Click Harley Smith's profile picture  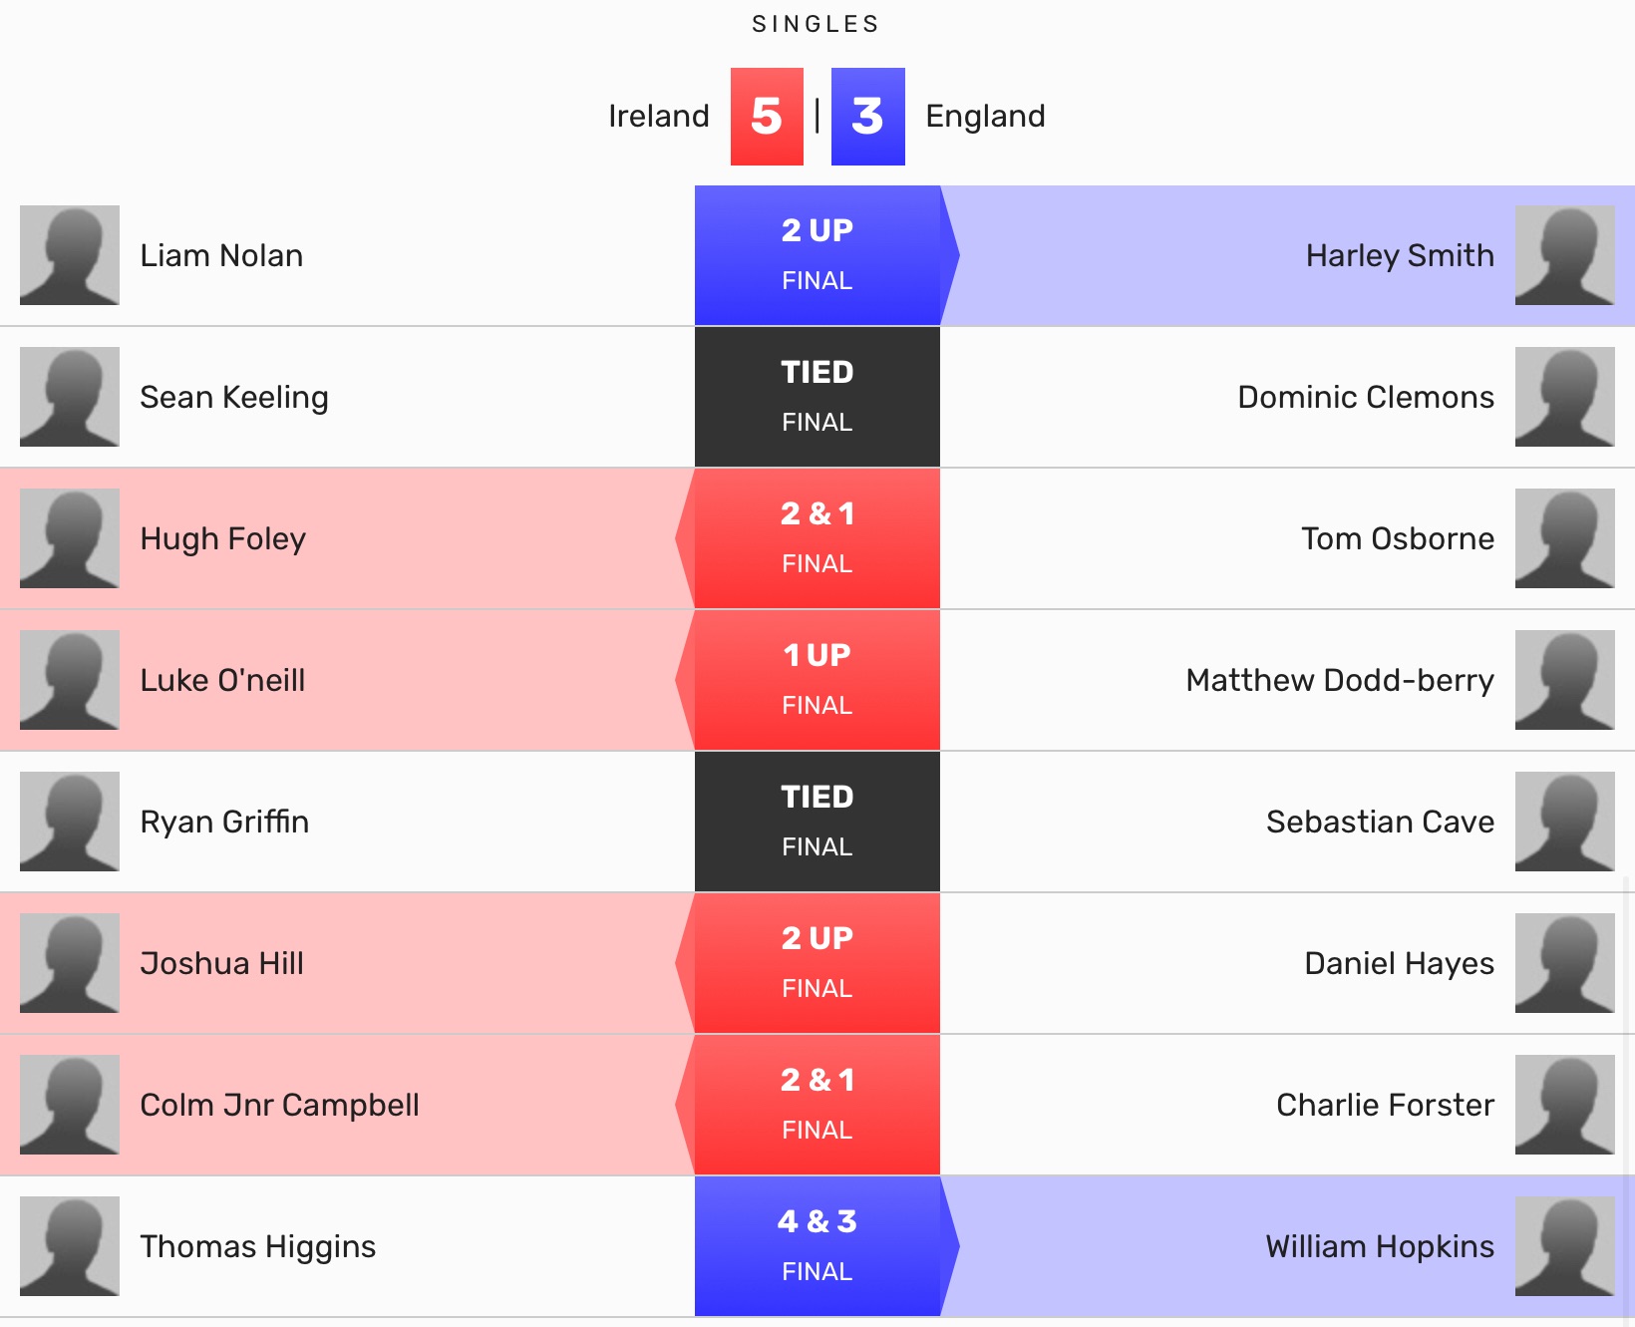pos(1564,255)
